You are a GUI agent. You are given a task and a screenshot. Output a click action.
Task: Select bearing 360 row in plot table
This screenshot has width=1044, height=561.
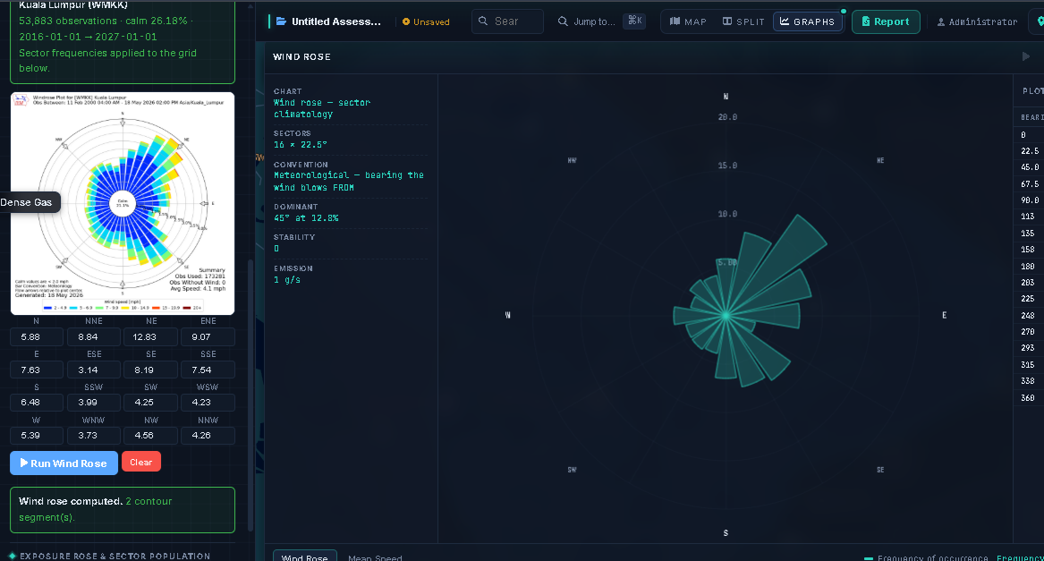(x=1030, y=398)
